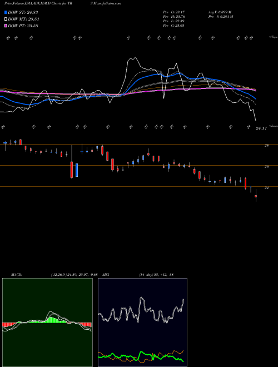Open the green MACD histogram panel

47,323
